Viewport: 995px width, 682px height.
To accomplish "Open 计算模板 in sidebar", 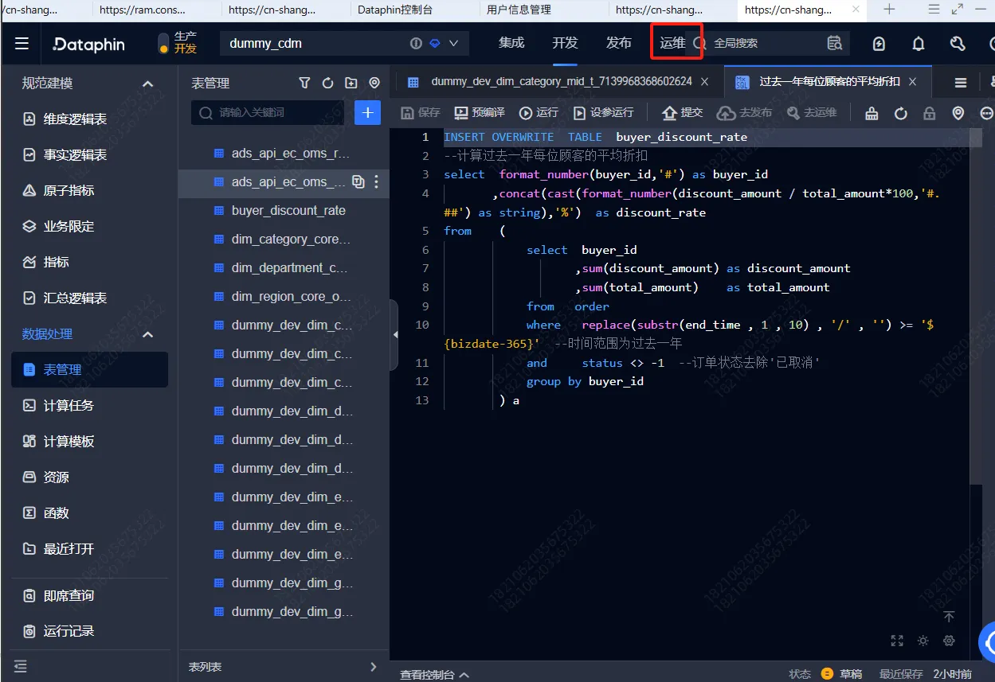I will coord(58,441).
